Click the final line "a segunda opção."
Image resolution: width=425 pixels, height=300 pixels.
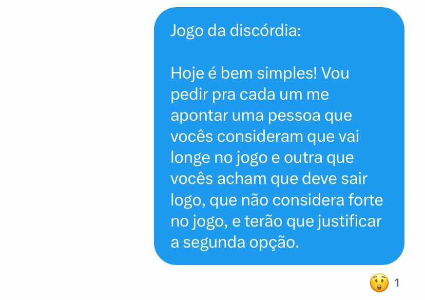click(235, 242)
